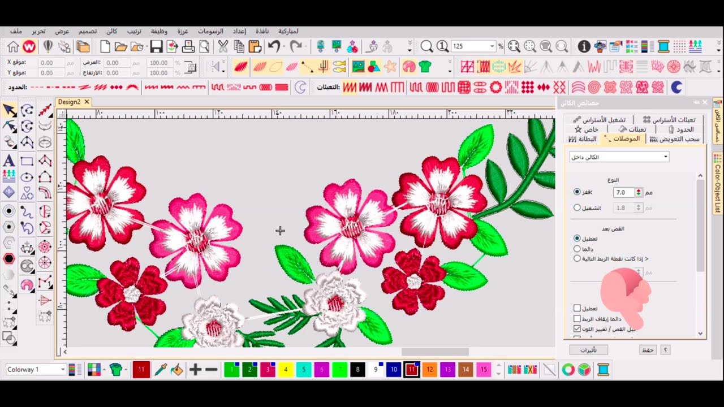The width and height of the screenshot is (724, 407).
Task: Click the thread spool icon in the top toolbar
Action: tap(663, 46)
